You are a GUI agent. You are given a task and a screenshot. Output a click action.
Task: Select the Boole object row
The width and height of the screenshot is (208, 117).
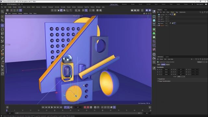162,23
